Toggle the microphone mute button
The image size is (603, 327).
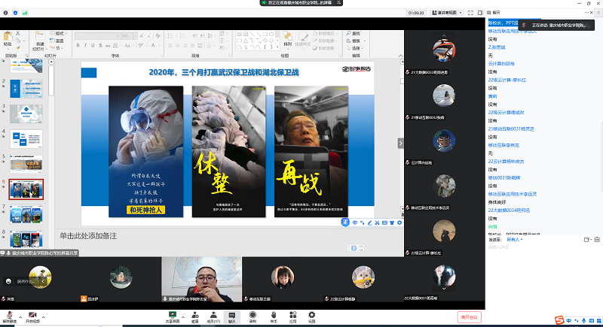tap(9, 316)
